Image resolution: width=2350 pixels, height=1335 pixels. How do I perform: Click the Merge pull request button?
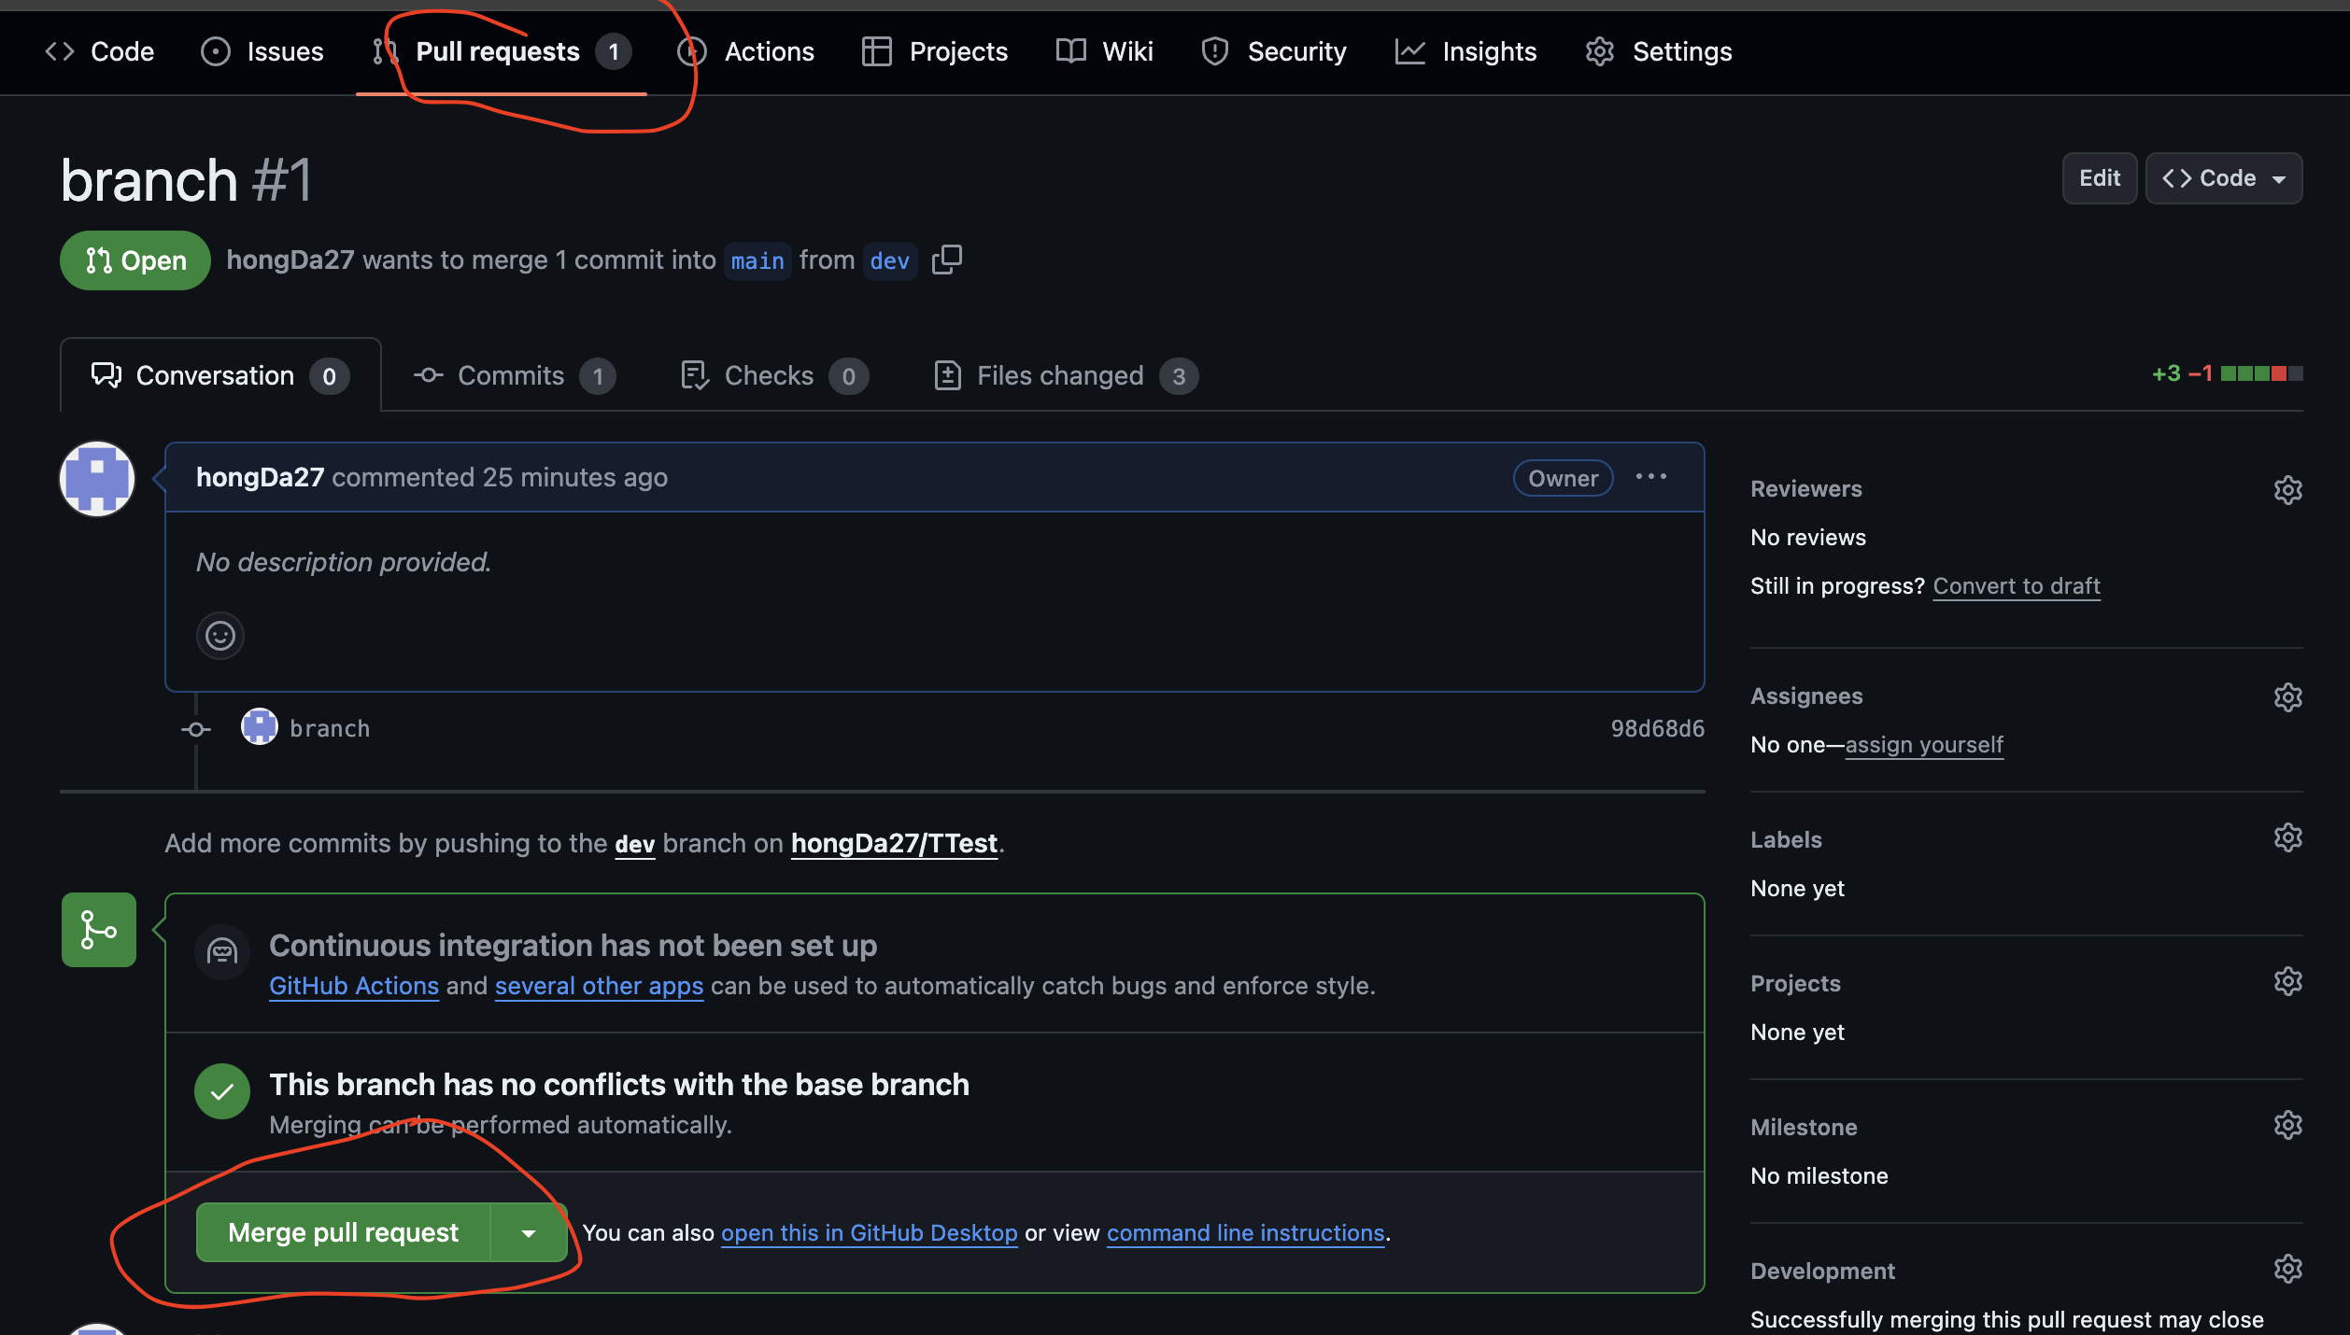[344, 1232]
